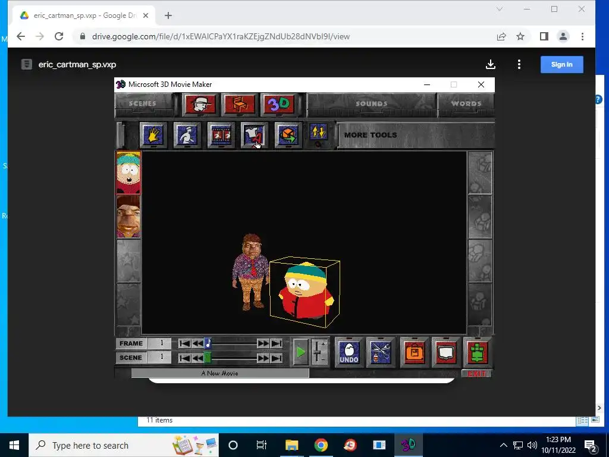Open the notification center

click(591, 445)
